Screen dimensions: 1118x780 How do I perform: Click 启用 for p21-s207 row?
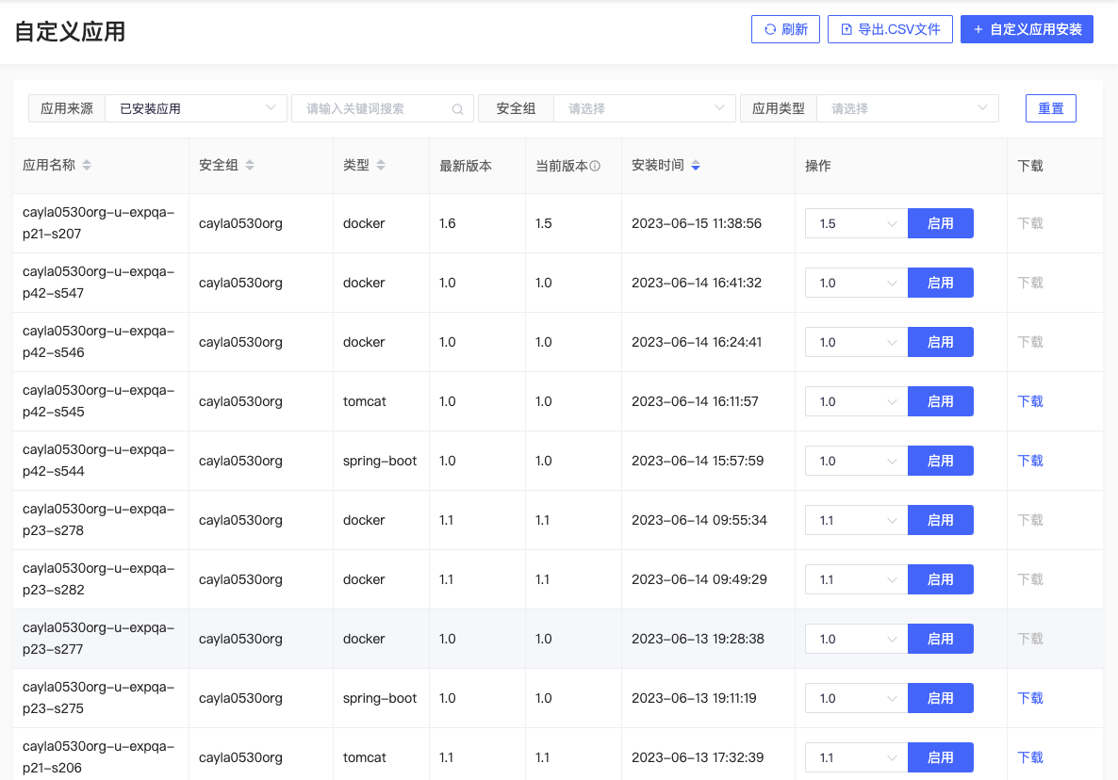coord(941,223)
